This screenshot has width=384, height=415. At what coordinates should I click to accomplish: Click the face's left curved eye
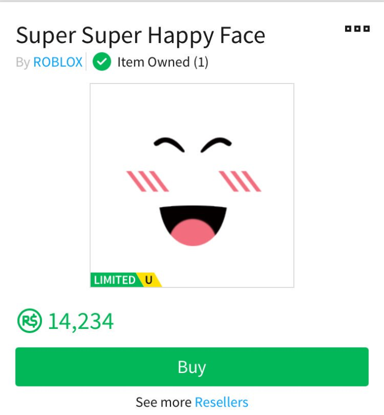pos(169,144)
